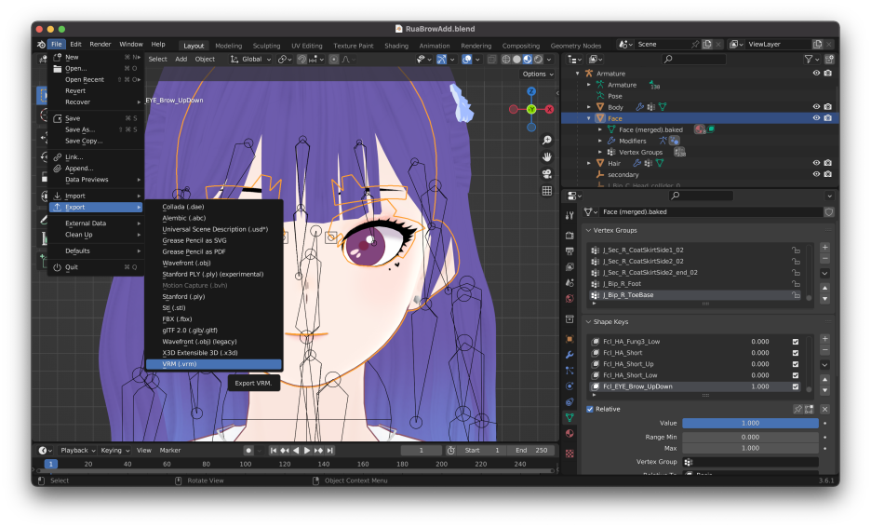Collapse the Shape Keys panel
Image resolution: width=871 pixels, height=528 pixels.
pyautogui.click(x=589, y=322)
